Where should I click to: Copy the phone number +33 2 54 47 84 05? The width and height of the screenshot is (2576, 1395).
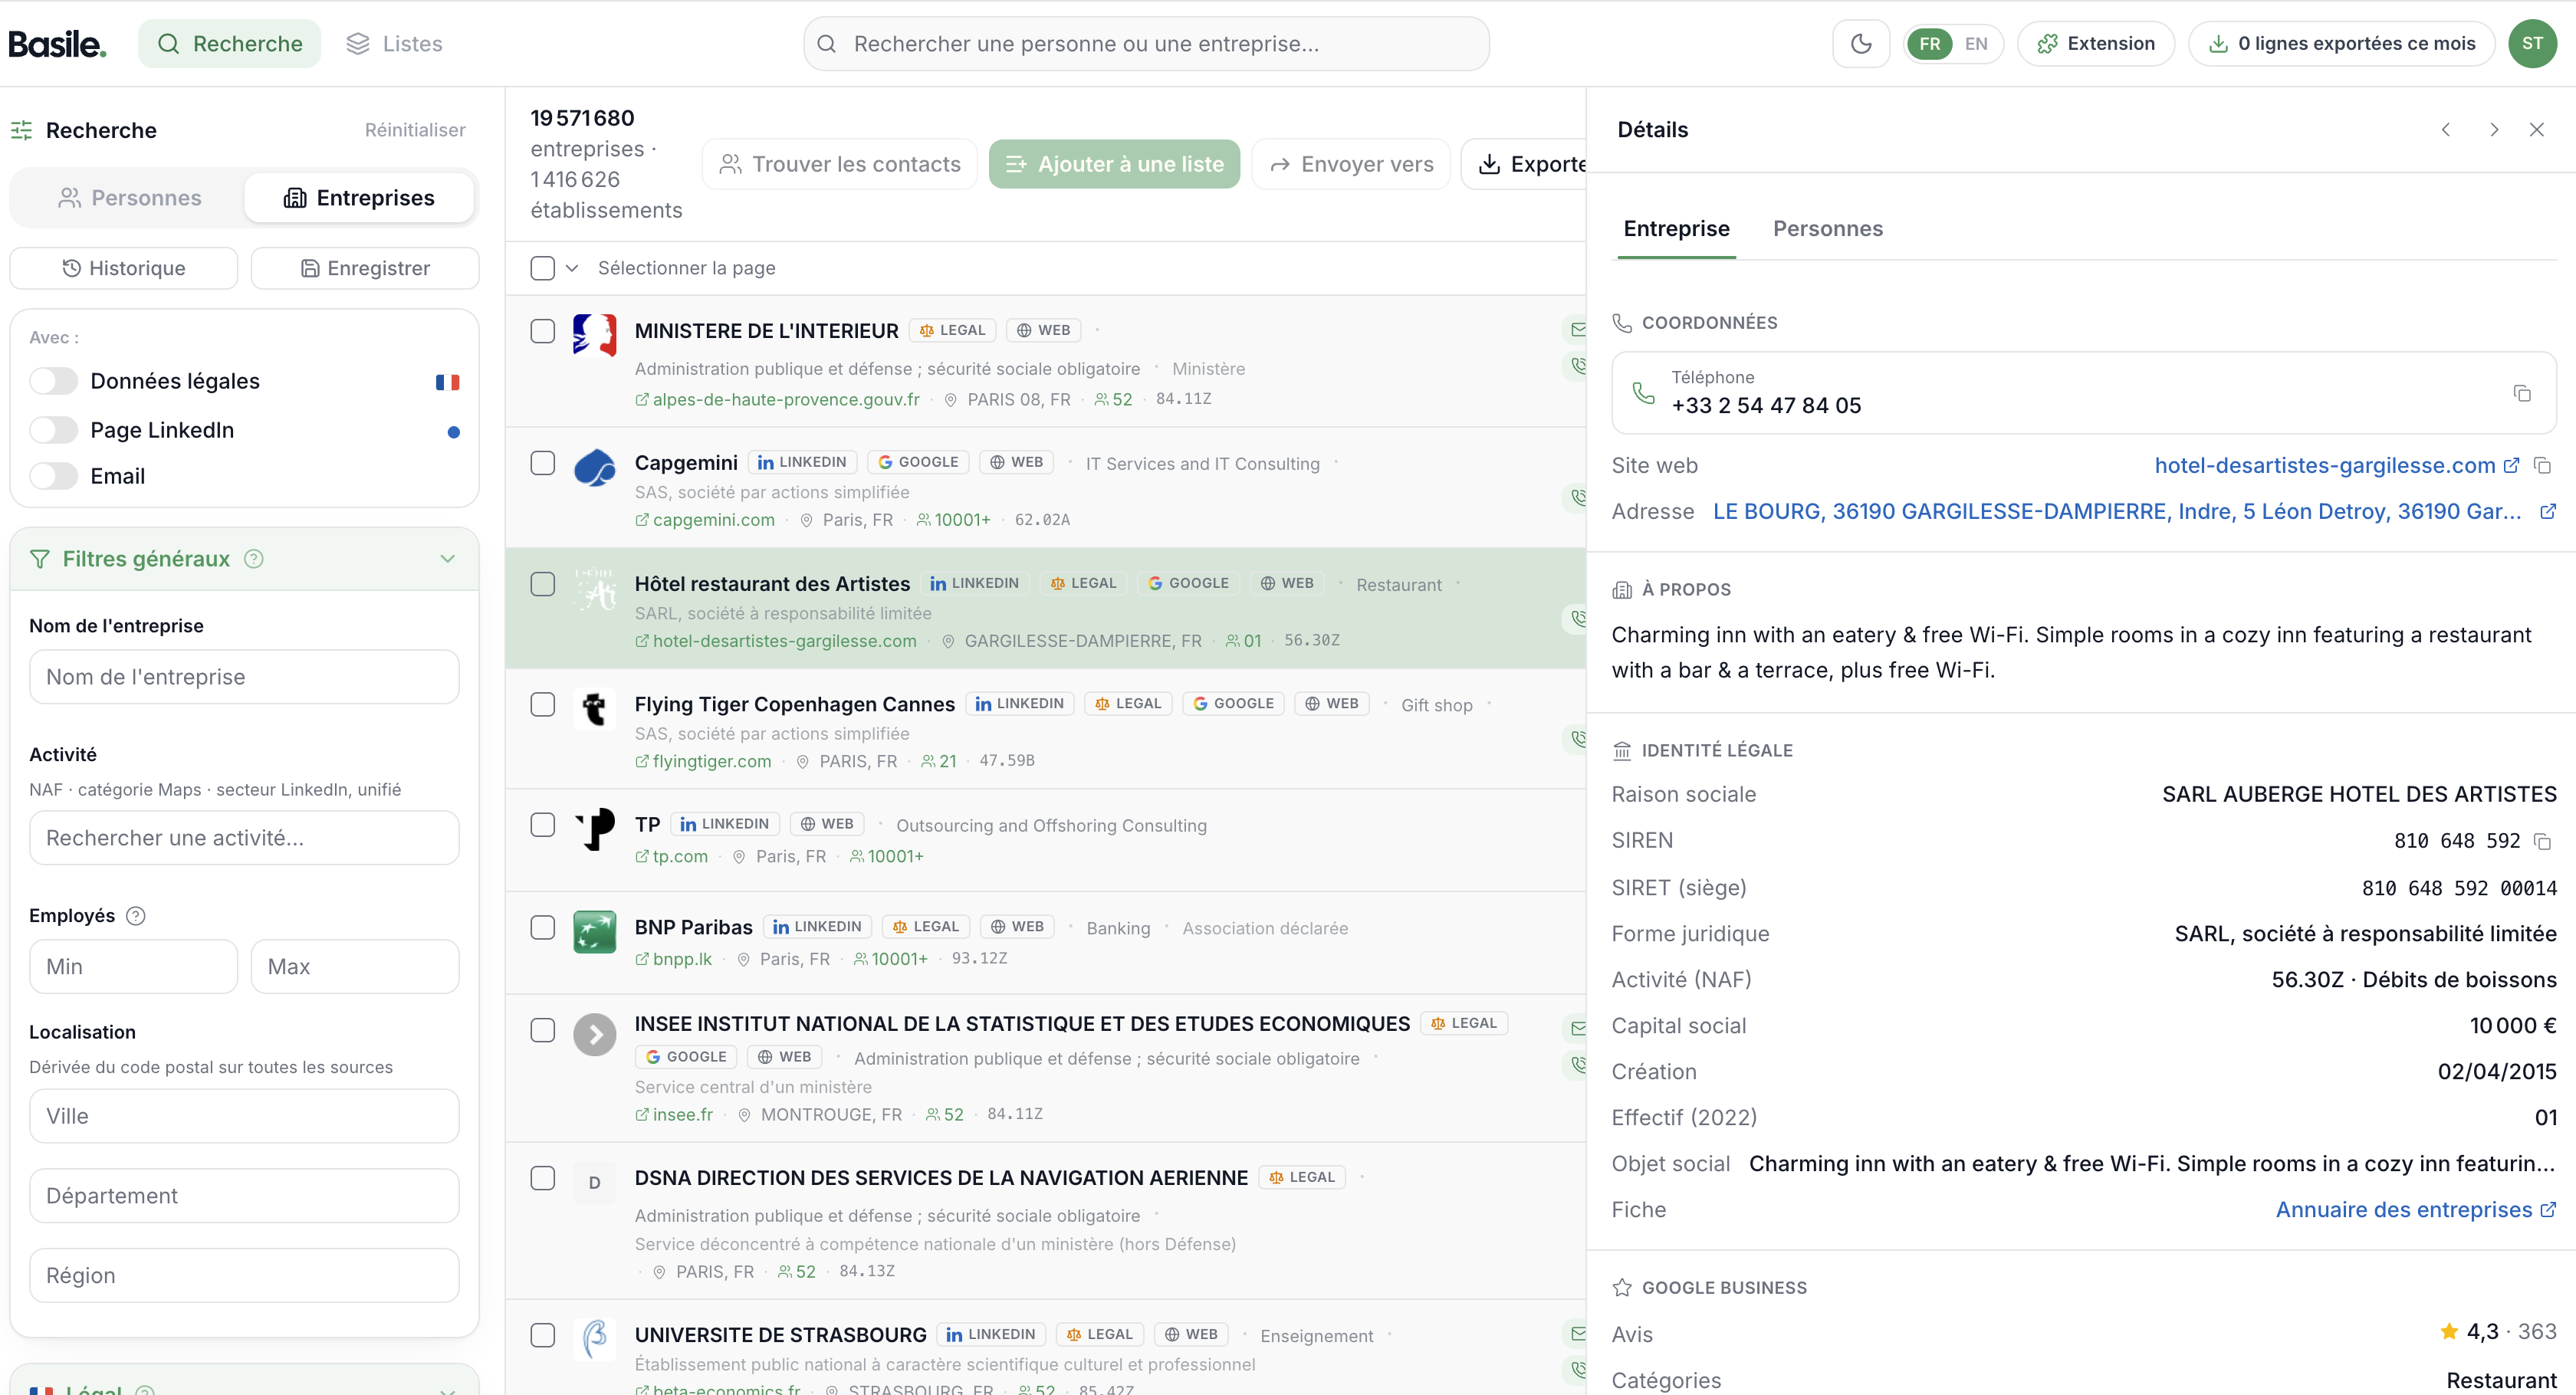(2522, 393)
